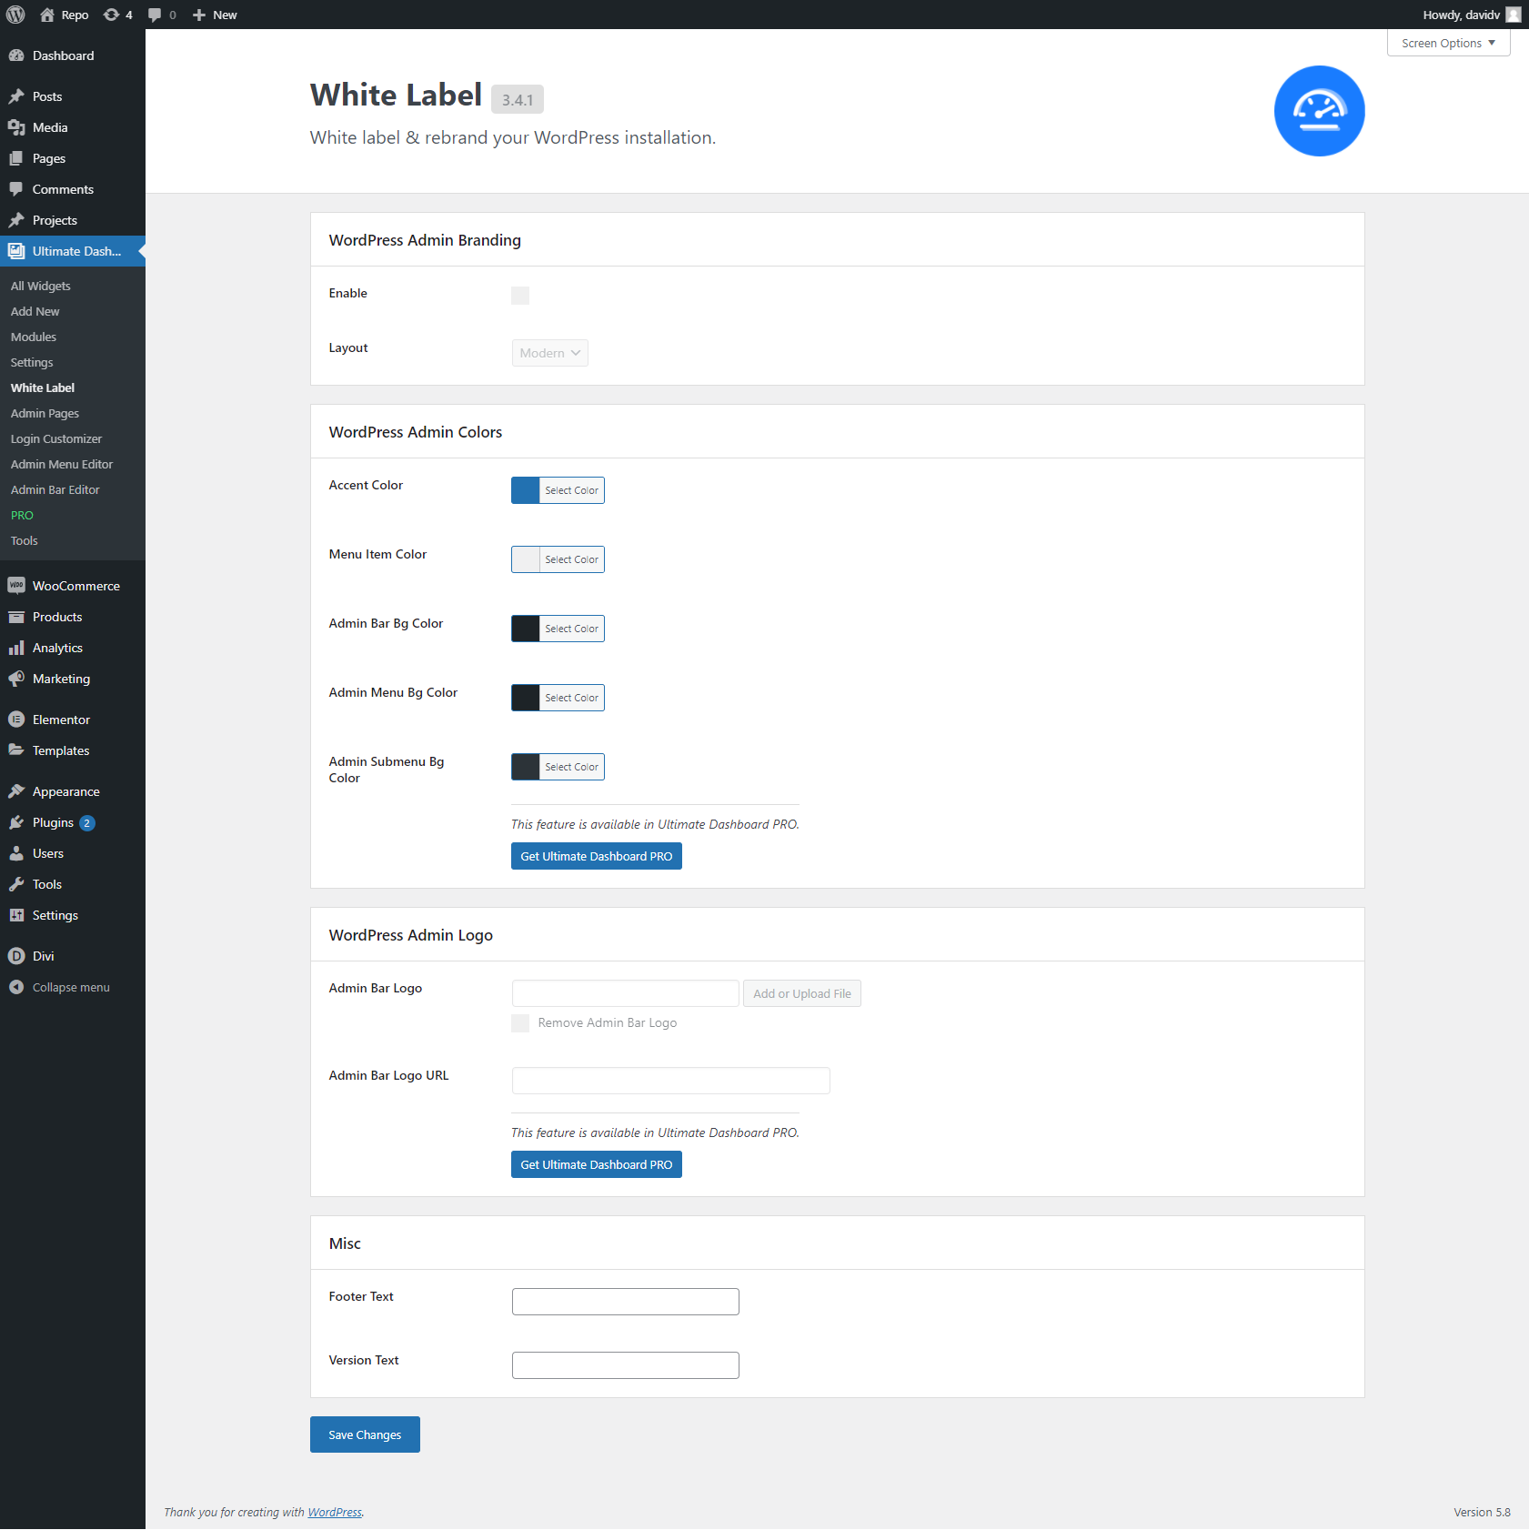Click the Elementor icon in sidebar
The width and height of the screenshot is (1529, 1530).
point(16,720)
